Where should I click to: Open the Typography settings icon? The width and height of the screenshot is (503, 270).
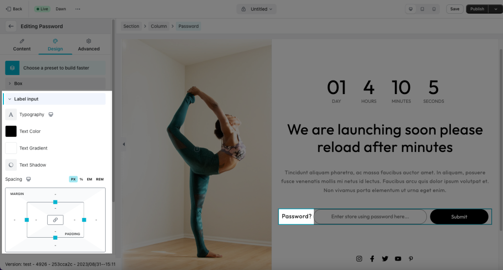pos(11,115)
